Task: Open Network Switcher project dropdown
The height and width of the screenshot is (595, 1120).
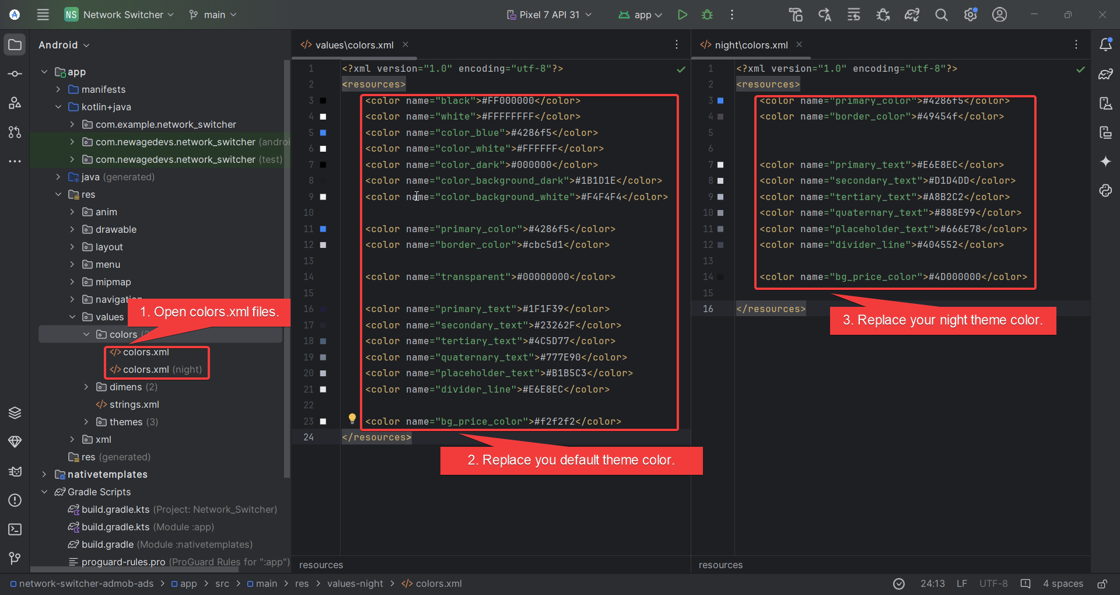Action: click(120, 15)
